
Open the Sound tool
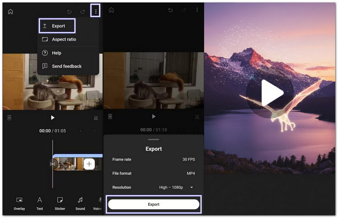pyautogui.click(x=80, y=204)
